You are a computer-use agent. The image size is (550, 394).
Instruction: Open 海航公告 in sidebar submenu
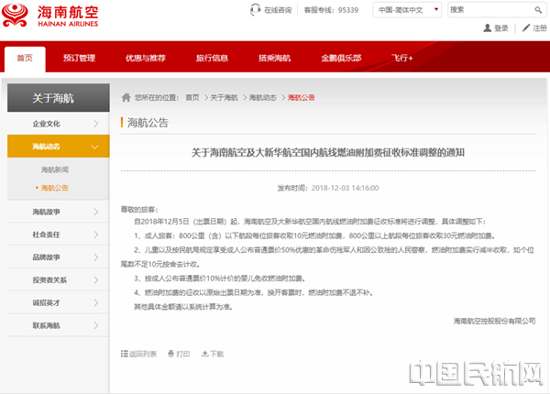tap(55, 188)
